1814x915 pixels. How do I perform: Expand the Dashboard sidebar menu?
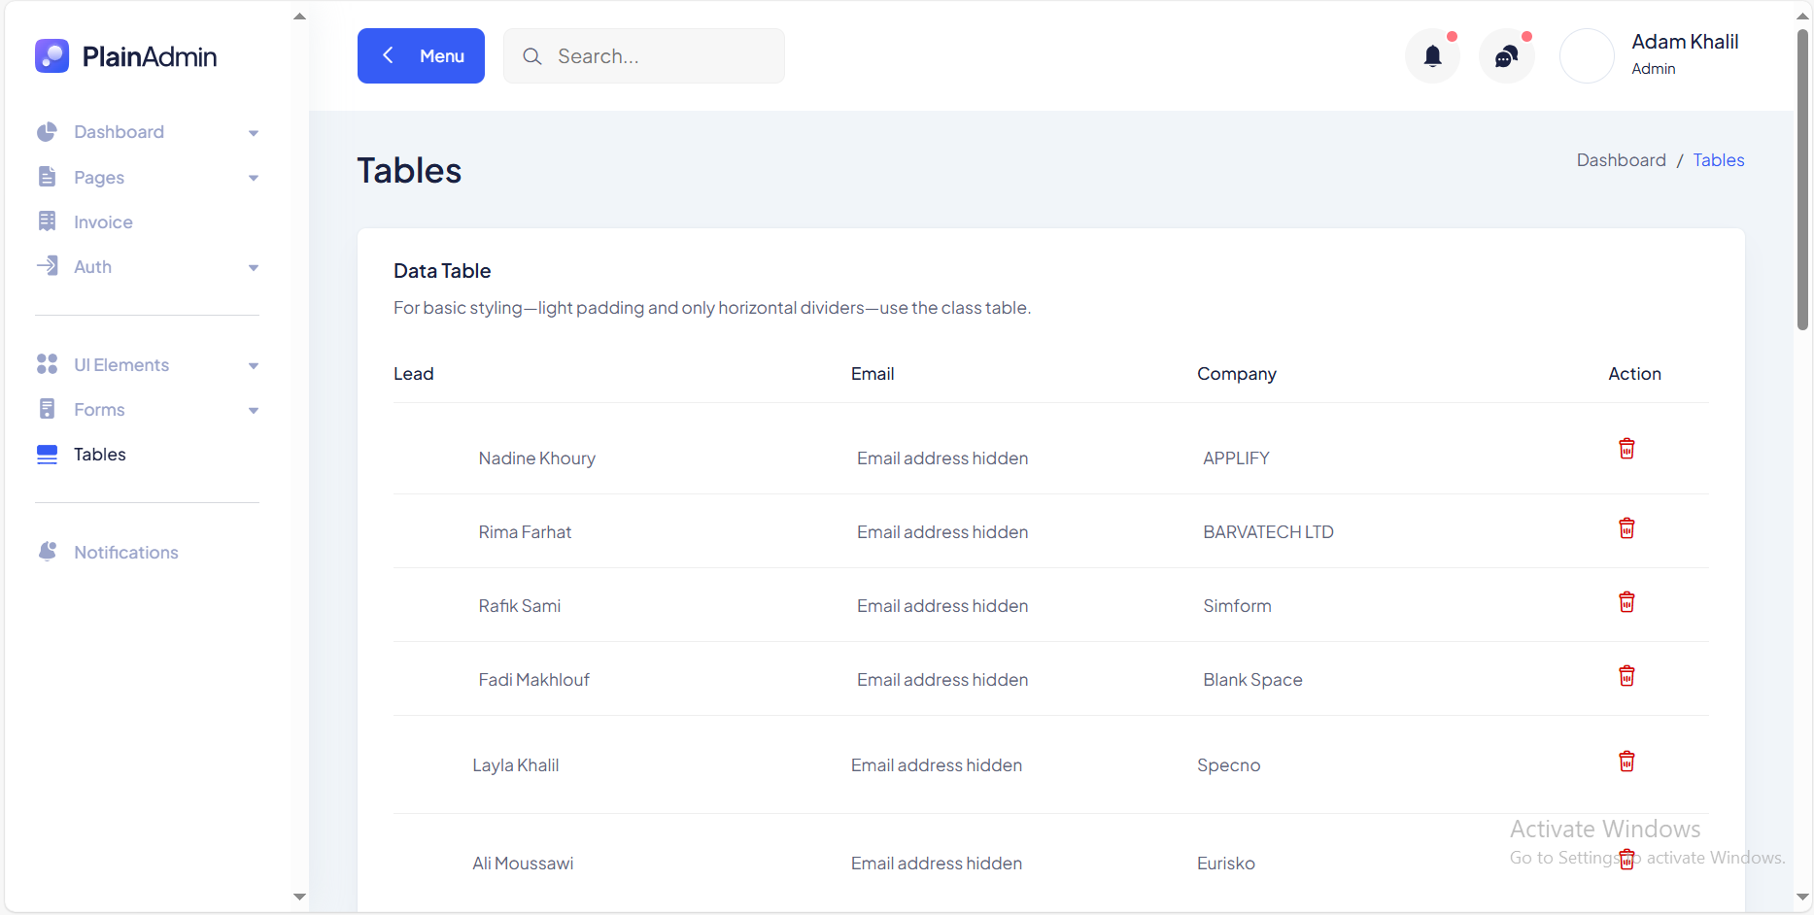click(x=146, y=132)
